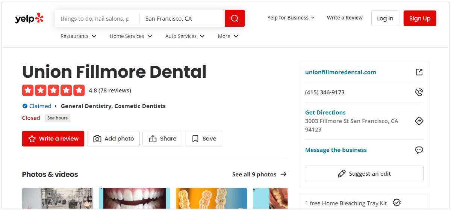This screenshot has width=451, height=211.
Task: Expand the Restaurants dropdown
Action: click(x=78, y=36)
